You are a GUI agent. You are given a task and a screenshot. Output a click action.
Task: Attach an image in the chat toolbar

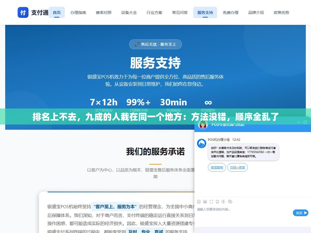tap(205, 202)
